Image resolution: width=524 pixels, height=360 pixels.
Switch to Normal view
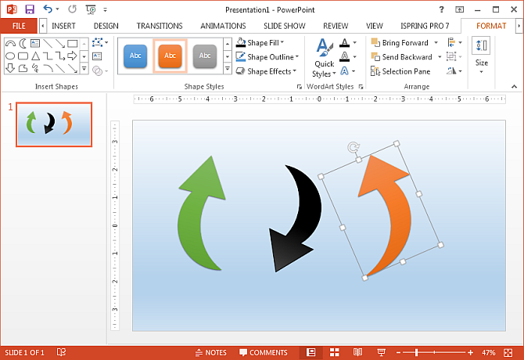pos(311,352)
